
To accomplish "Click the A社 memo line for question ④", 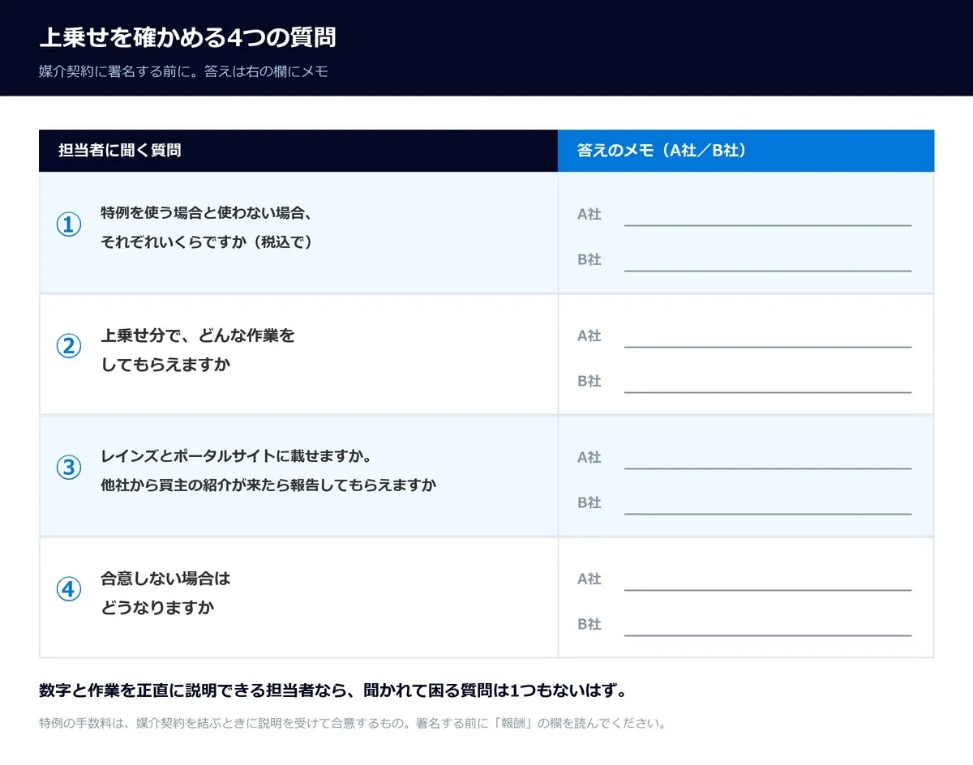I will coord(768,590).
